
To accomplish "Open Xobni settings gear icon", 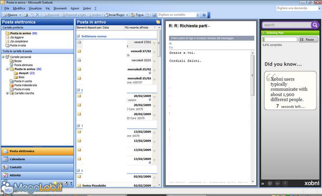I will point(270,183).
